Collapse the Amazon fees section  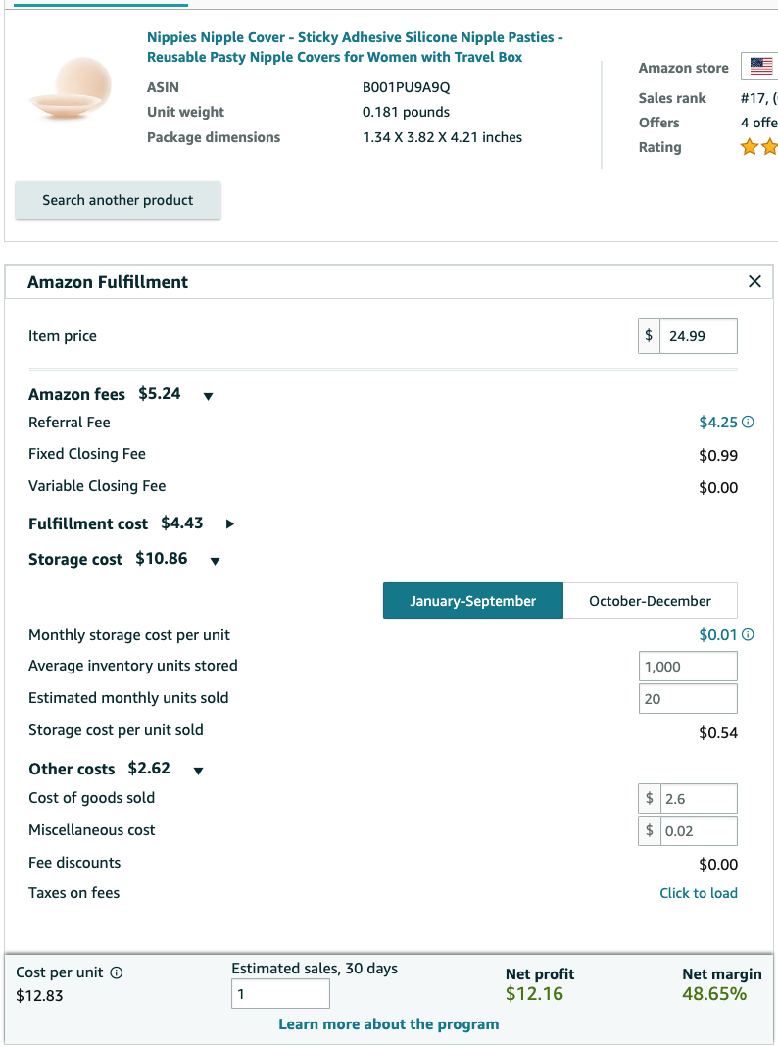click(x=208, y=396)
